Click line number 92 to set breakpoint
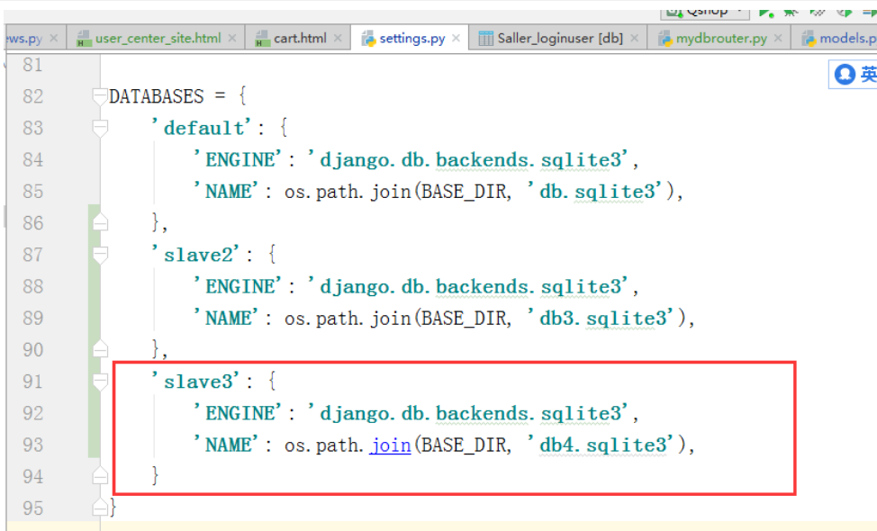Image resolution: width=877 pixels, height=531 pixels. pos(33,413)
